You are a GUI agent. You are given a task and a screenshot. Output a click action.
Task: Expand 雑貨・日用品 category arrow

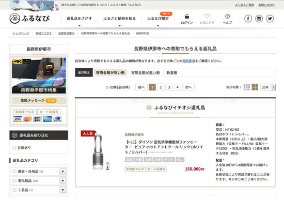62,172
